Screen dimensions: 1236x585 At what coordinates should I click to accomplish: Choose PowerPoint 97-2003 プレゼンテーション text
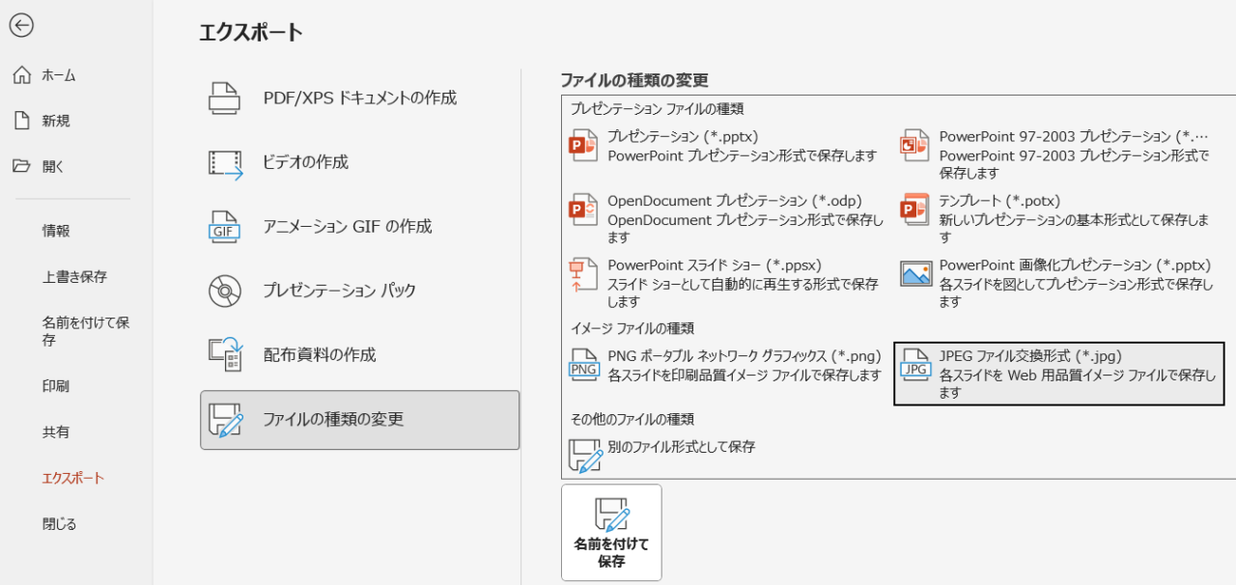click(1074, 136)
